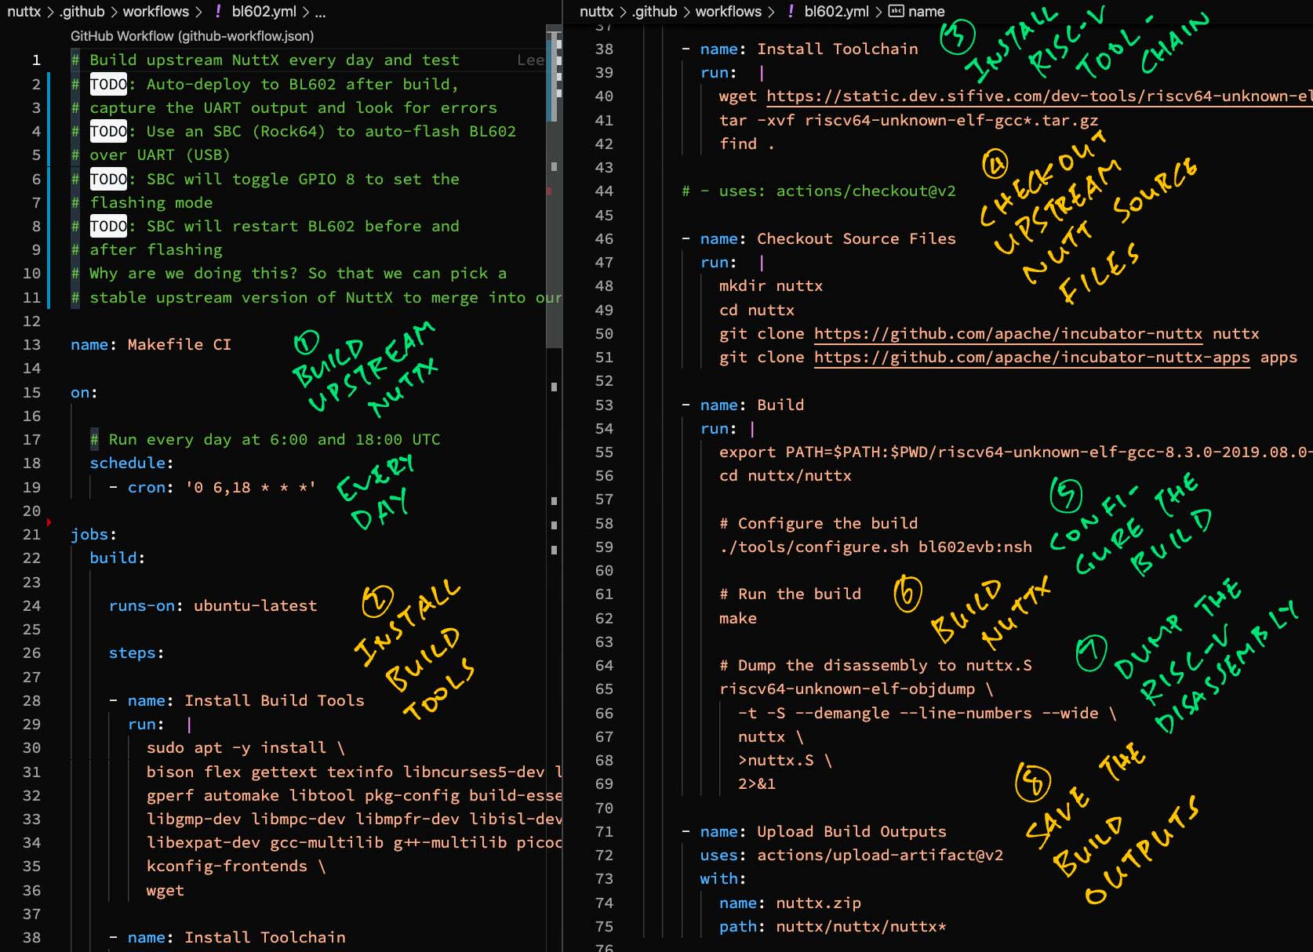Click the error icon beside bl602.yml on the right
This screenshot has width=1313, height=952.
tap(790, 12)
